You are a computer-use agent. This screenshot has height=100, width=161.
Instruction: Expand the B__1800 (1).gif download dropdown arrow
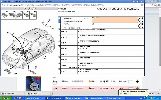click(x=25, y=93)
